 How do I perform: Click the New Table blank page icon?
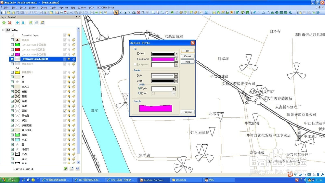[4, 12]
